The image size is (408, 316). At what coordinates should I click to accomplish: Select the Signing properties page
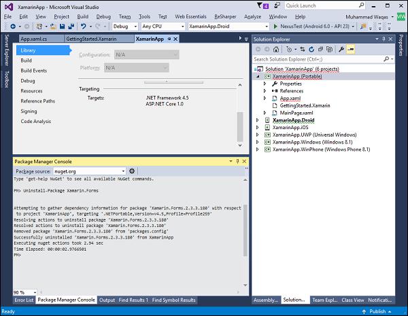click(29, 111)
